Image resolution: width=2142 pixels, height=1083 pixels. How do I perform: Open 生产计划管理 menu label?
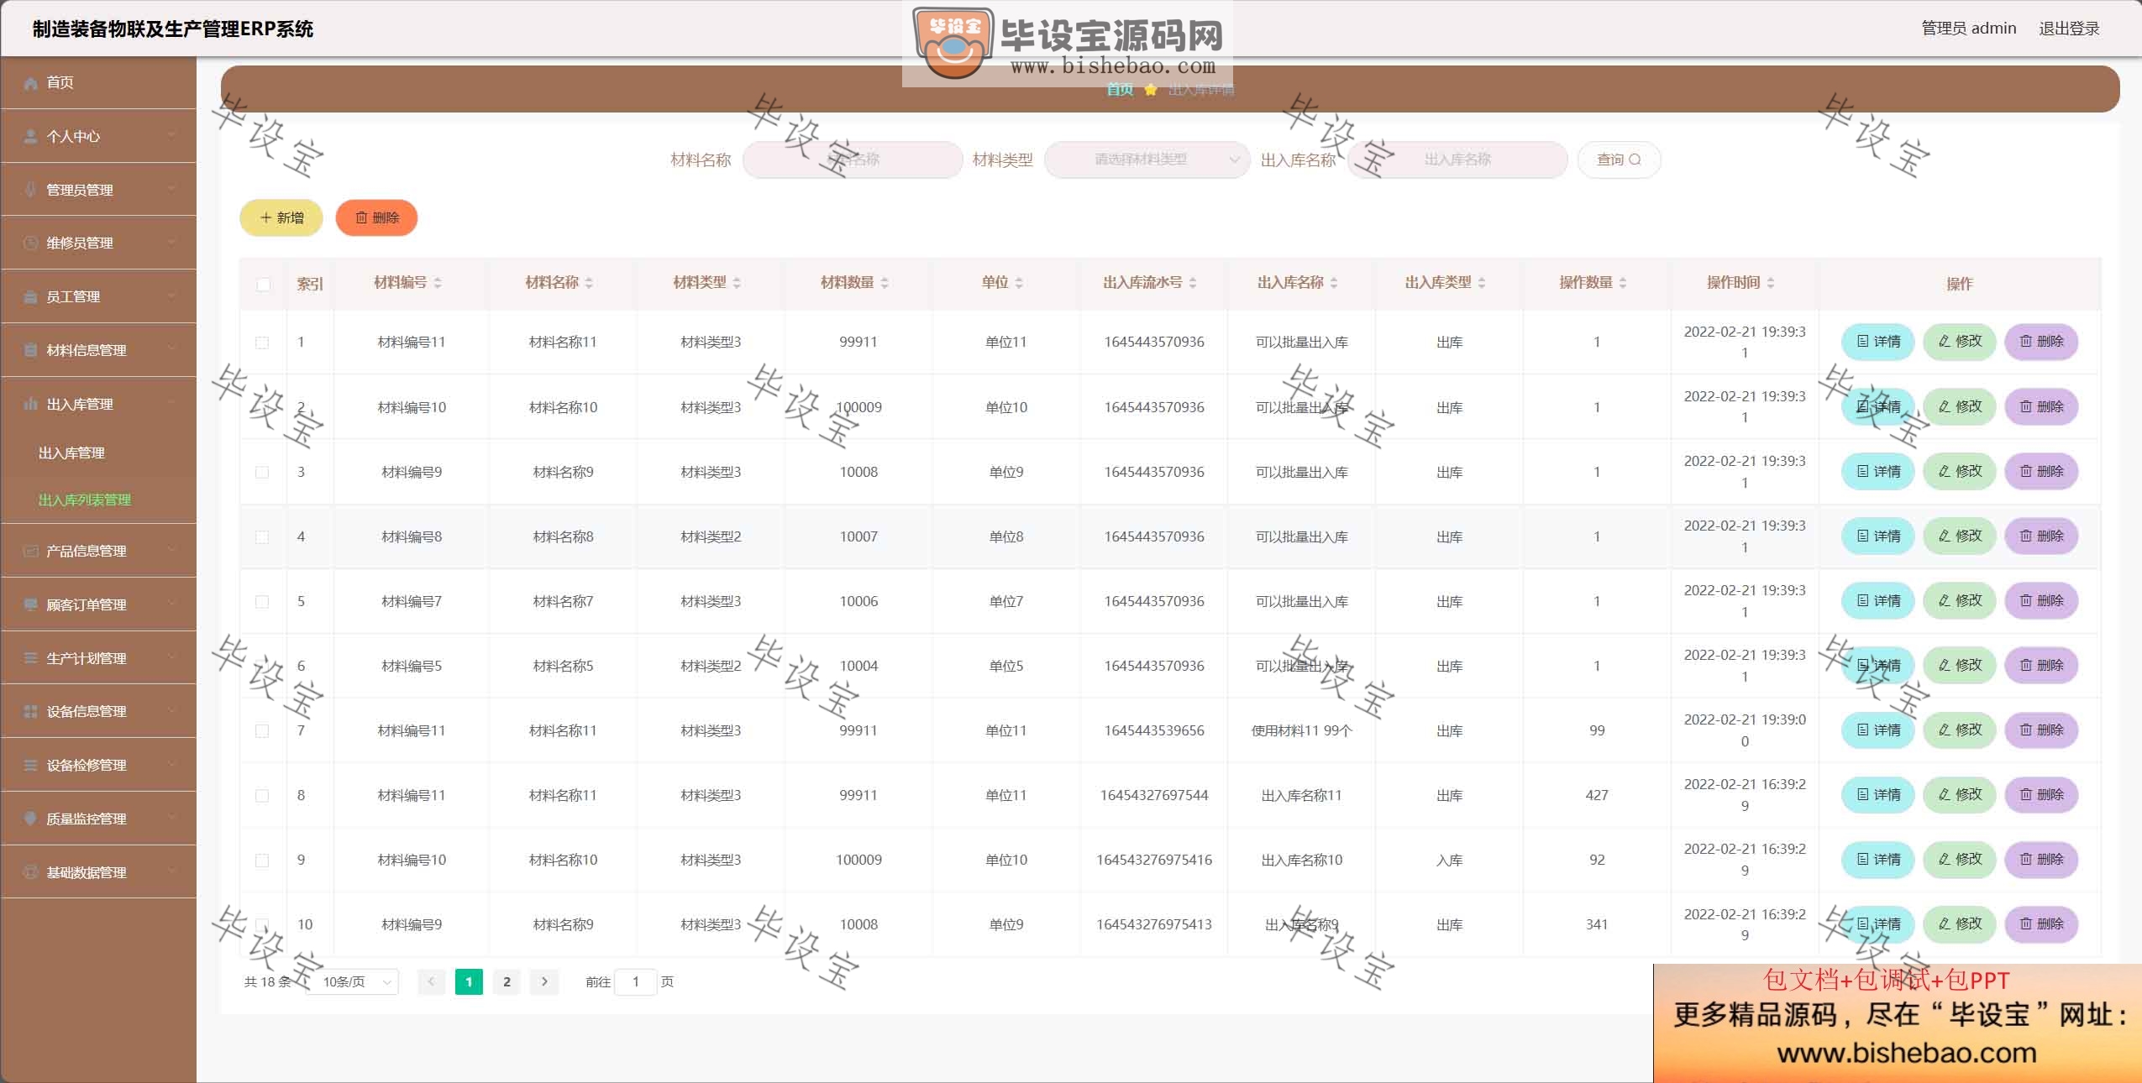coord(87,658)
